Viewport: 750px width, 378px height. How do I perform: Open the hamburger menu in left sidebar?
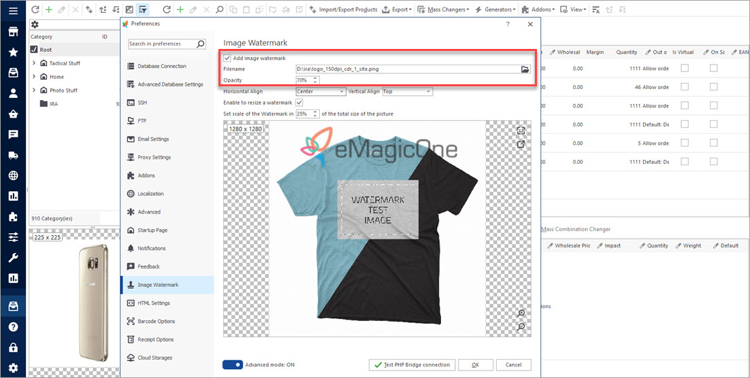pyautogui.click(x=13, y=11)
